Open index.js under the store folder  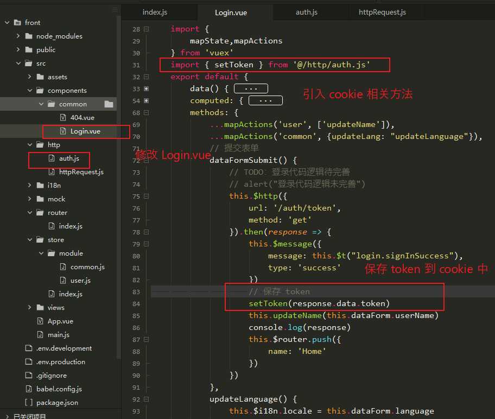[71, 294]
